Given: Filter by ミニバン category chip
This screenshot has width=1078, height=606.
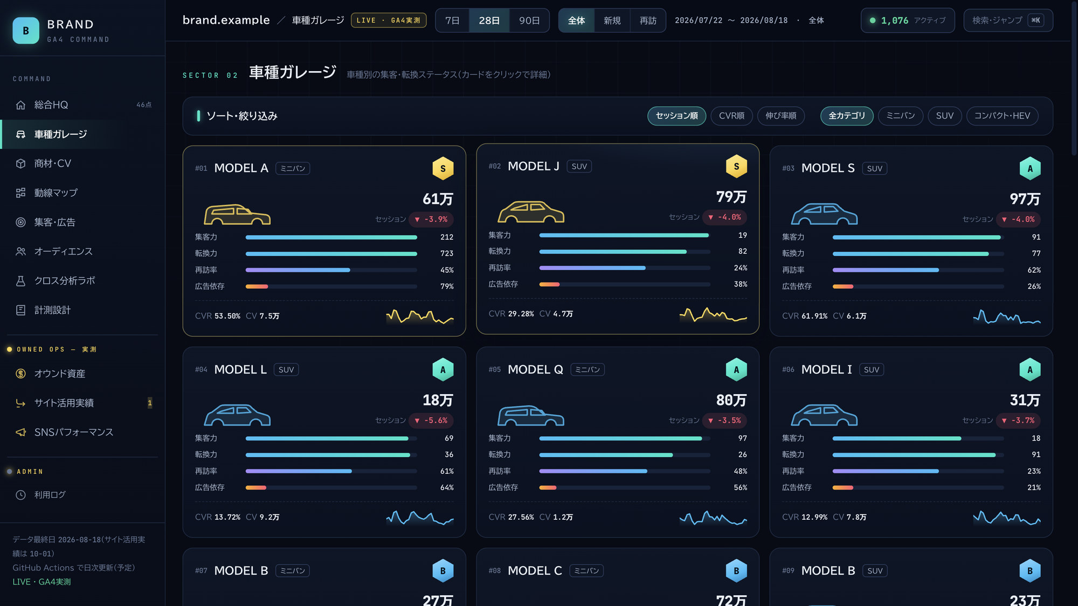Looking at the screenshot, I should point(900,116).
